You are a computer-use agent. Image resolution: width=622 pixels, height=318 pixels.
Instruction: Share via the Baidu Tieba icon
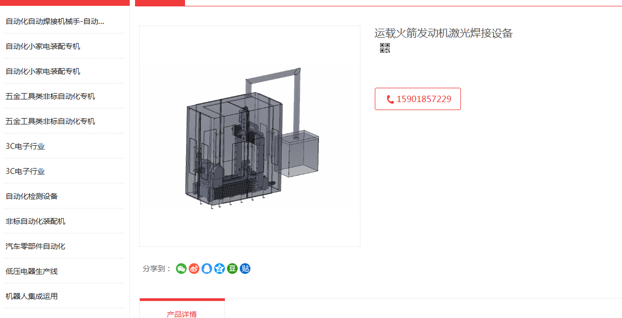pos(245,269)
